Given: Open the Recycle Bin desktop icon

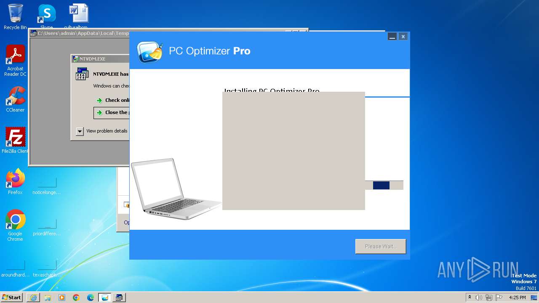Looking at the screenshot, I should click(x=15, y=17).
